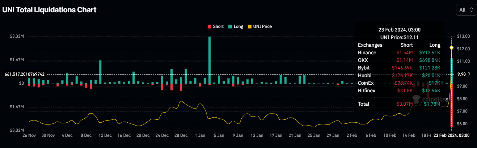Click the 2 Feb x-axis label

click(352, 135)
